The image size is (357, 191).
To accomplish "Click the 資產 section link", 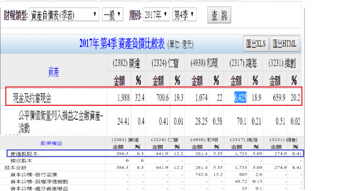I will (54, 72).
